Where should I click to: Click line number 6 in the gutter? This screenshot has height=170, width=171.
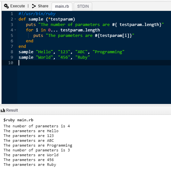(12, 41)
